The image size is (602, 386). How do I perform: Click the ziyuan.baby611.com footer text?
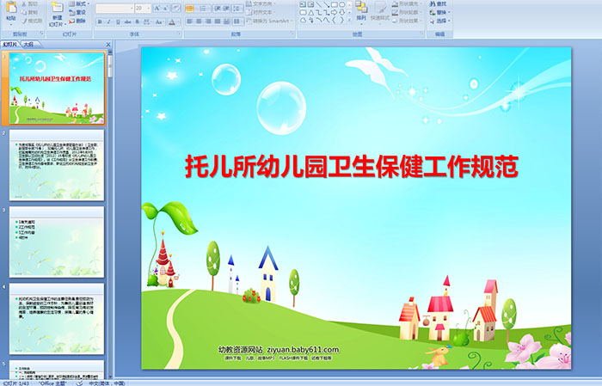[303, 350]
